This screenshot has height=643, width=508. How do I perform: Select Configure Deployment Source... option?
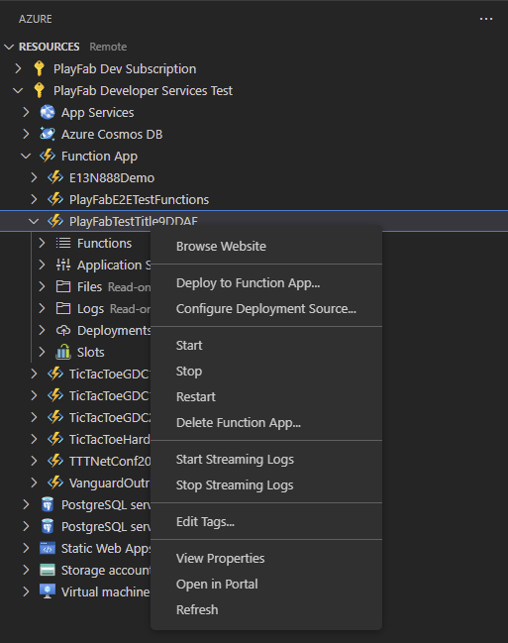pyautogui.click(x=266, y=309)
